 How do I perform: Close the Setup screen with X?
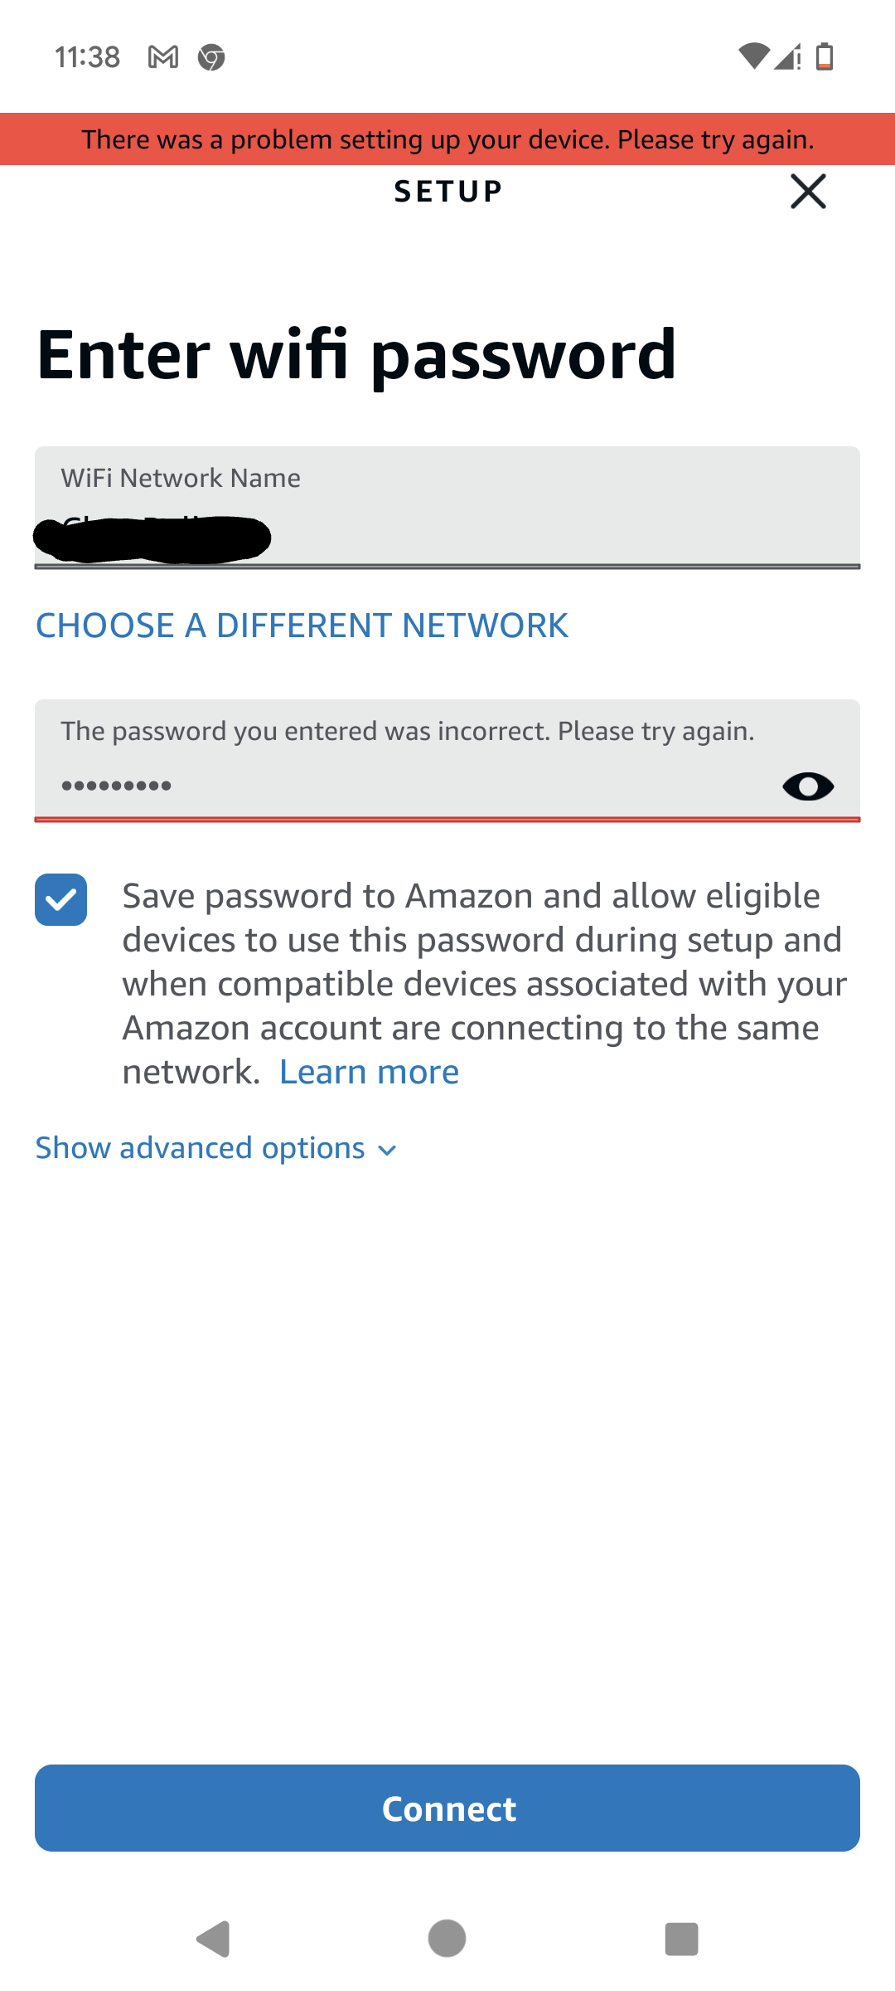pos(808,192)
